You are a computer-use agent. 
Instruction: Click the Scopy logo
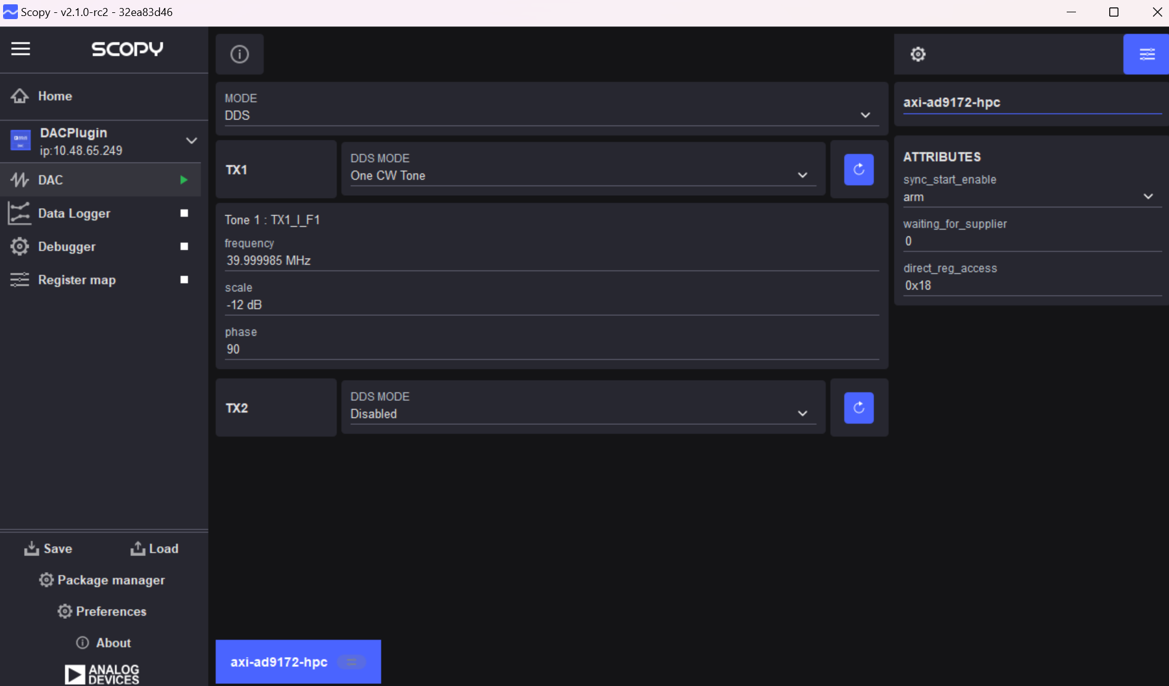128,49
